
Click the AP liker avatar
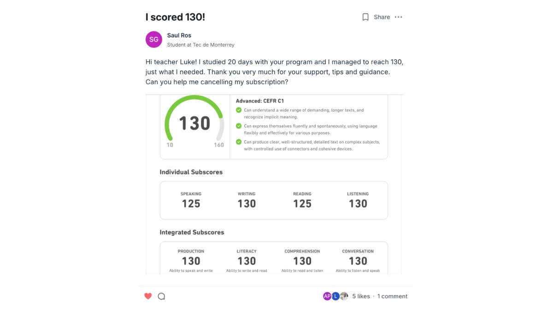coord(327,296)
